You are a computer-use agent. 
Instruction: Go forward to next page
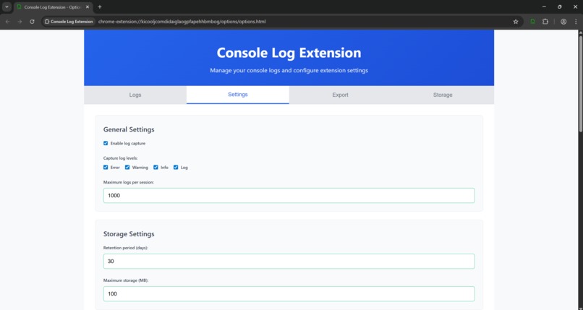click(20, 22)
